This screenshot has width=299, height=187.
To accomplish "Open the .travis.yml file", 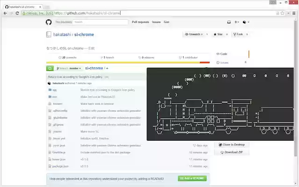I will [59, 138].
